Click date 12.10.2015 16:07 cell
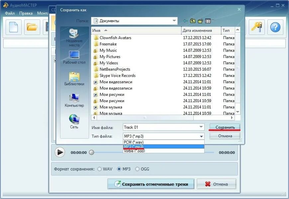The image size is (289, 199). coord(197,69)
